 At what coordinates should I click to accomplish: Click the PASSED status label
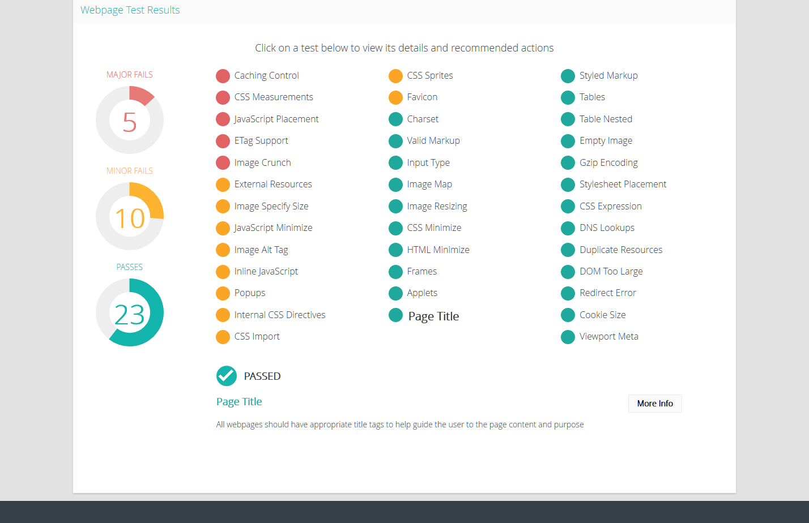click(262, 376)
